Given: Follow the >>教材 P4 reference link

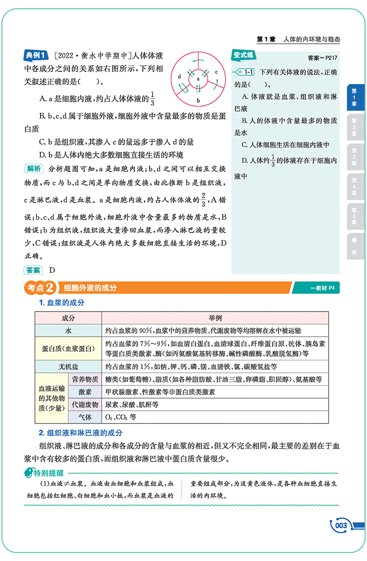Looking at the screenshot, I should (322, 289).
